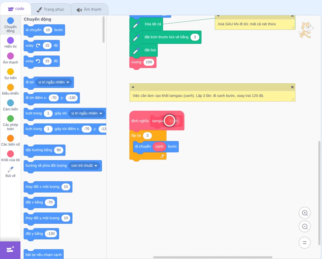Click the 'Xóa tất cả' pen block
The image size is (322, 259).
click(x=146, y=24)
